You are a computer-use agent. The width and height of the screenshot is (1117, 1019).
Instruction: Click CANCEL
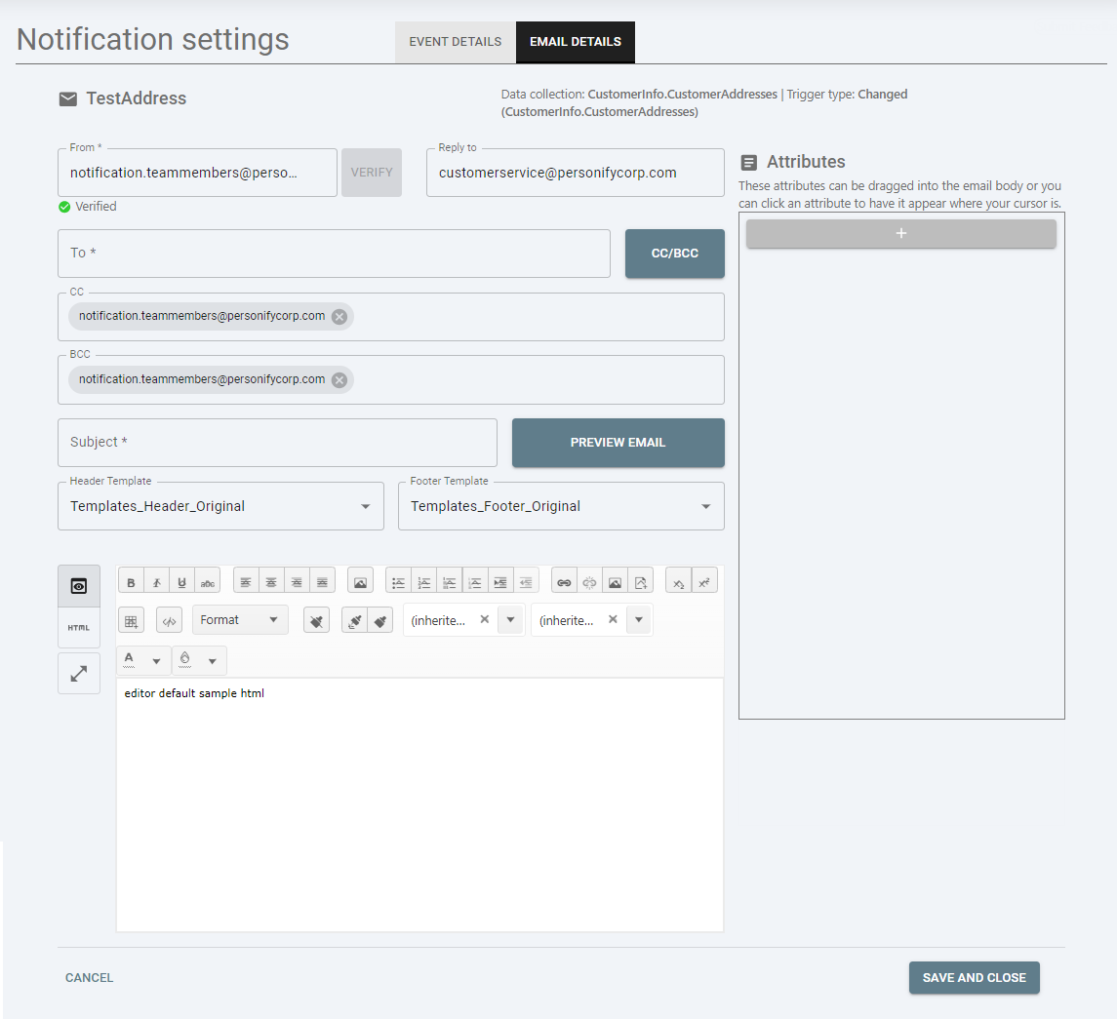(x=89, y=978)
